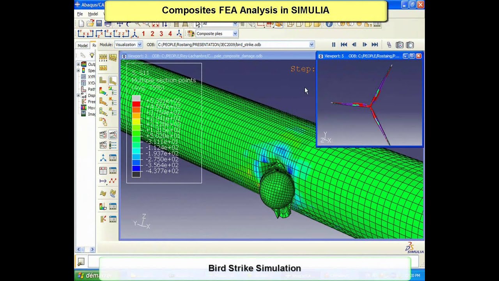Jump to last animation frame
This screenshot has height=281, width=499.
point(375,45)
